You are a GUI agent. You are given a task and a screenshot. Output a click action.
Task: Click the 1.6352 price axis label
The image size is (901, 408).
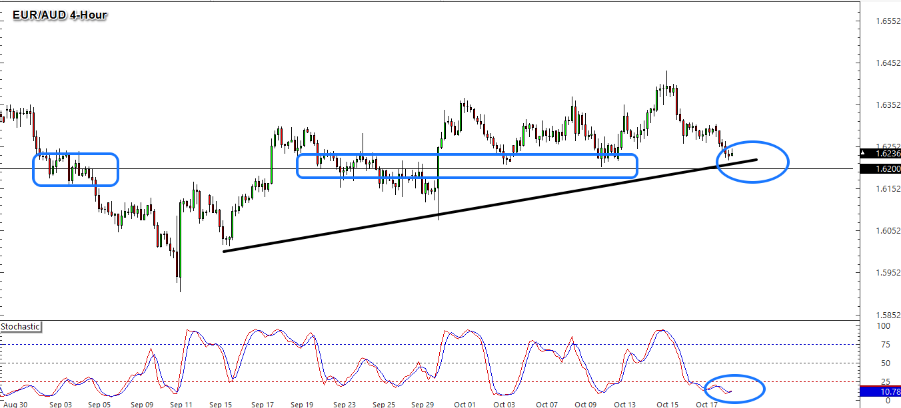888,105
